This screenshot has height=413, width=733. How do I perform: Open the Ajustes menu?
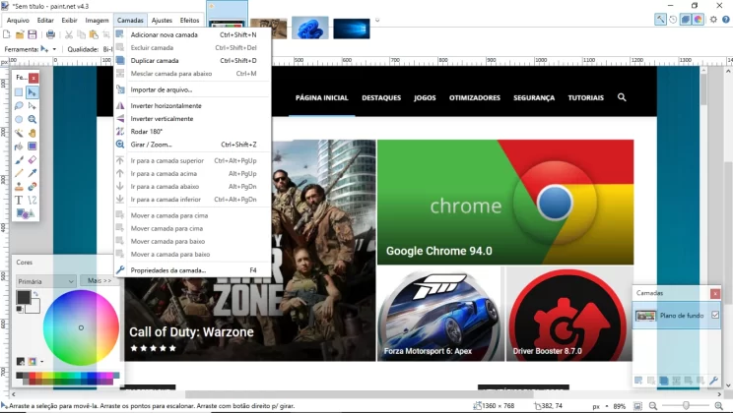pyautogui.click(x=162, y=20)
